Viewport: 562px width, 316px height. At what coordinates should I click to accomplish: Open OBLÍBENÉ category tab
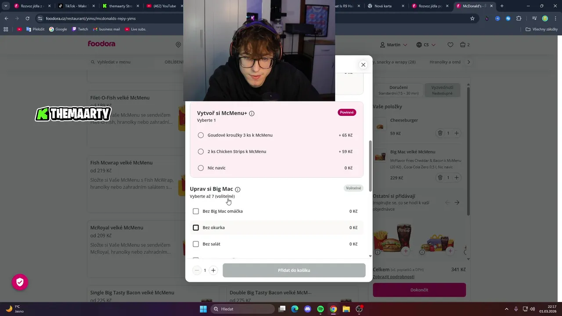tap(174, 62)
